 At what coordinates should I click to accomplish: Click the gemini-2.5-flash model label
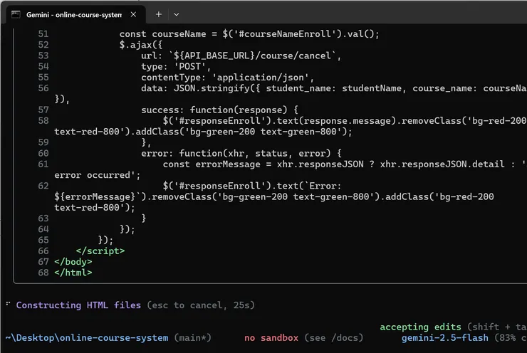(444, 337)
